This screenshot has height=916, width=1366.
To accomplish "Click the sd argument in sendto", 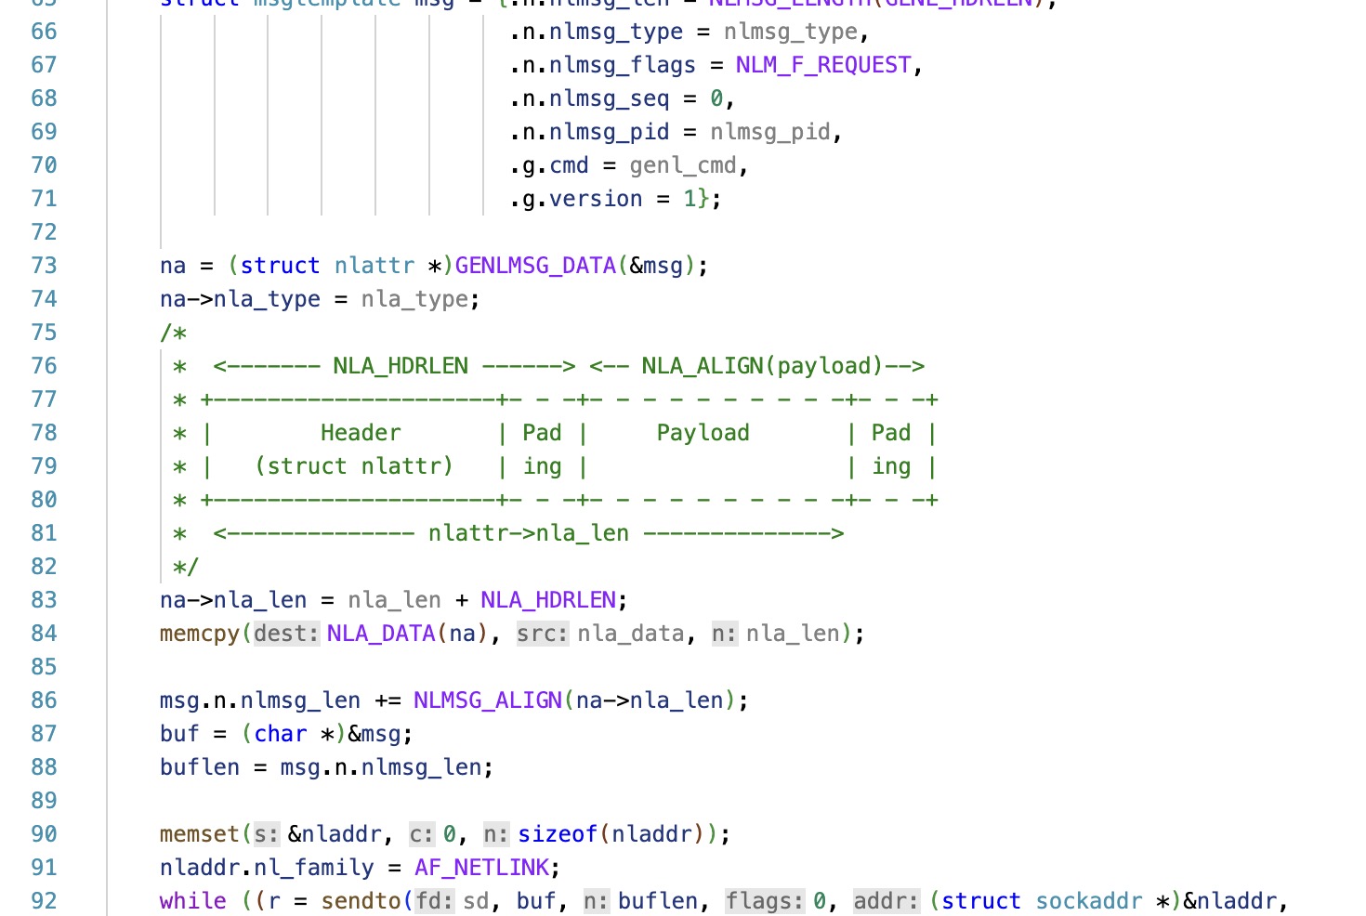I will point(476,901).
